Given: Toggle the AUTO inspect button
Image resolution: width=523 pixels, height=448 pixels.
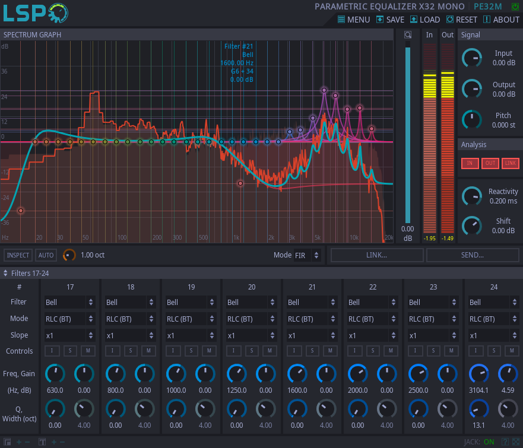Looking at the screenshot, I should [x=46, y=255].
